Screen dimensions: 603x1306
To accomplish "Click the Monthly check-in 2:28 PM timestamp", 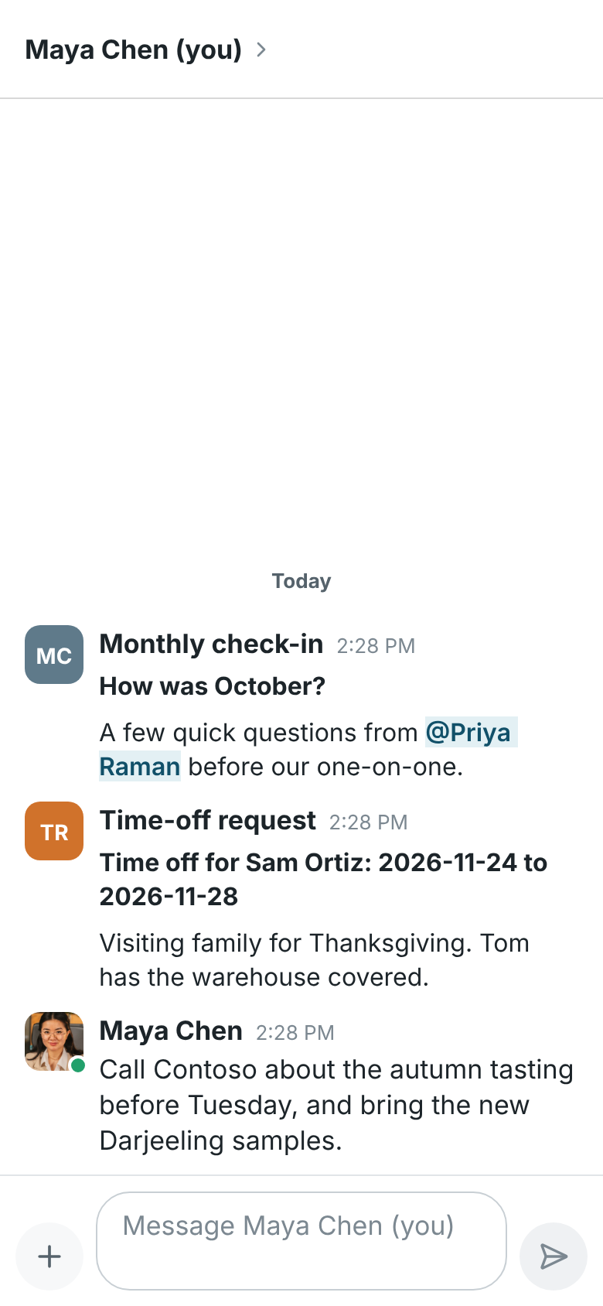I will coord(376,646).
